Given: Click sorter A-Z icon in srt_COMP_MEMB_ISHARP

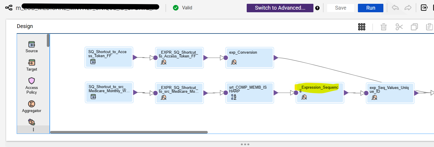Looking at the screenshot, I should [x=234, y=97].
